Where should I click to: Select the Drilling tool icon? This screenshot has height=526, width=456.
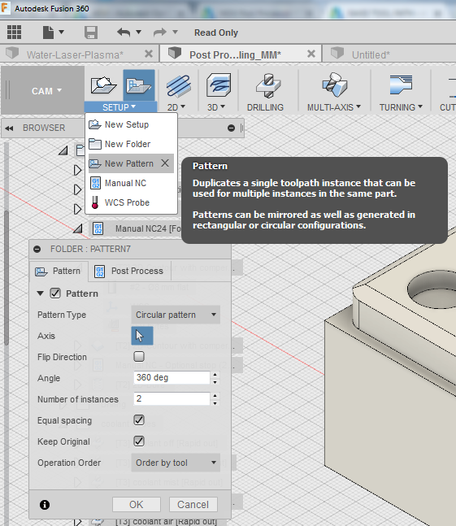[x=268, y=85]
